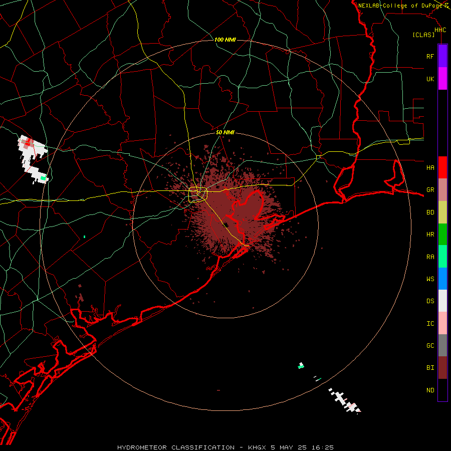Screen dimensions: 451x451
Task: Click the magenta UK color swatch
Action: pos(442,79)
